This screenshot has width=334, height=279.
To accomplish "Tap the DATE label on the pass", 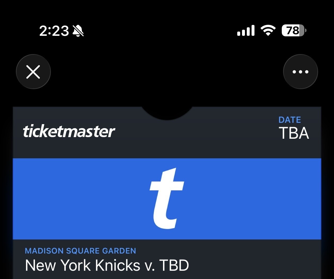I will coord(289,120).
